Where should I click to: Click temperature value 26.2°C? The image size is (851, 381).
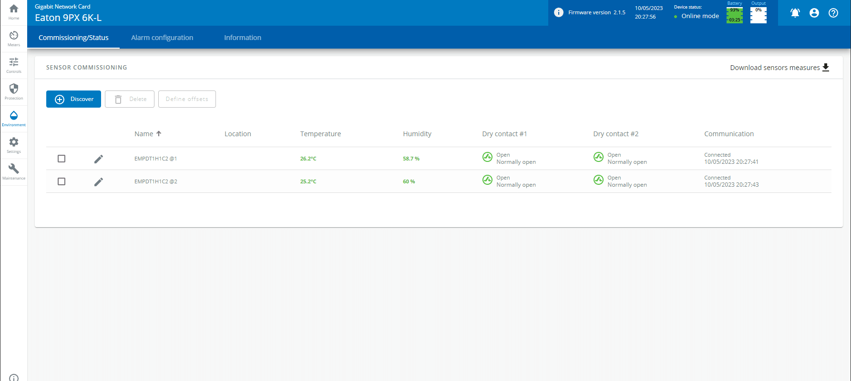click(308, 159)
